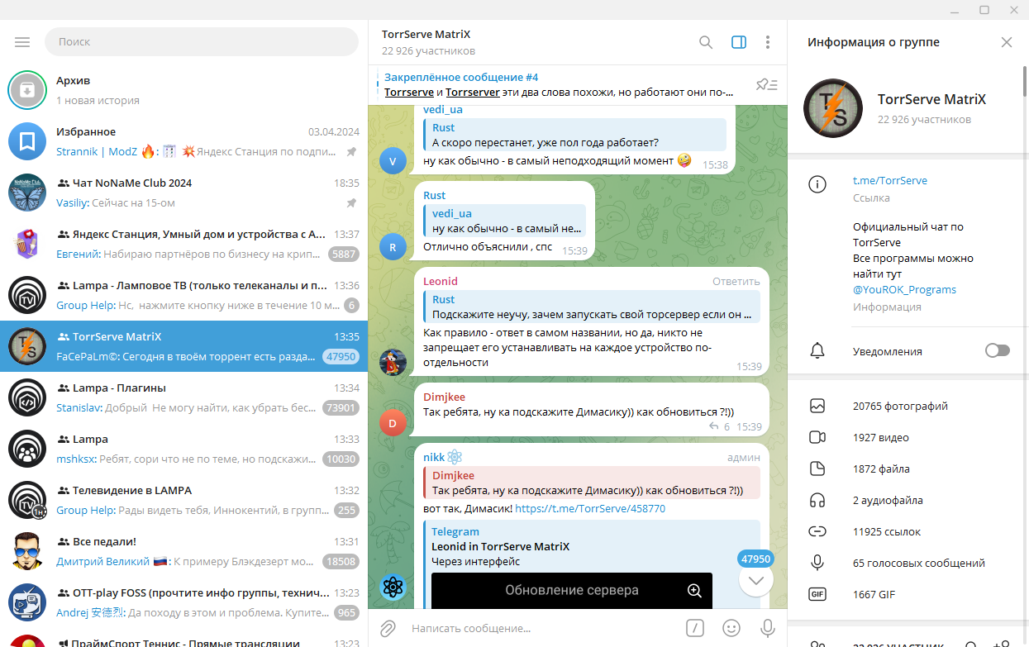Image resolution: width=1029 pixels, height=647 pixels.
Task: Open the 1667 GIF section
Action: 908,594
